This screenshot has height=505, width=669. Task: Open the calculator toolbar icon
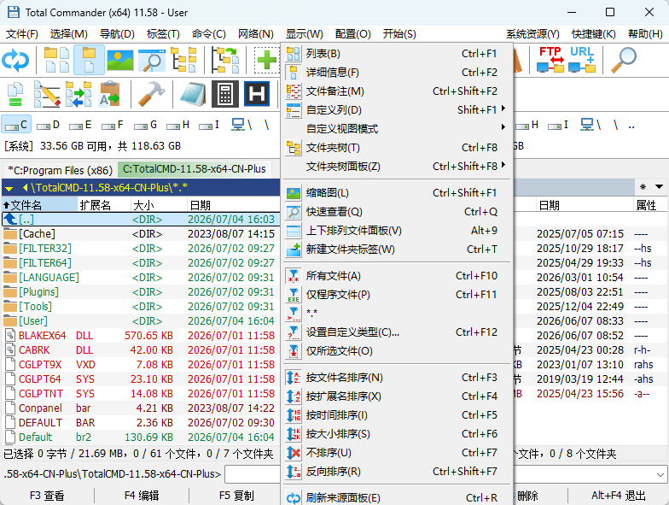pos(225,94)
